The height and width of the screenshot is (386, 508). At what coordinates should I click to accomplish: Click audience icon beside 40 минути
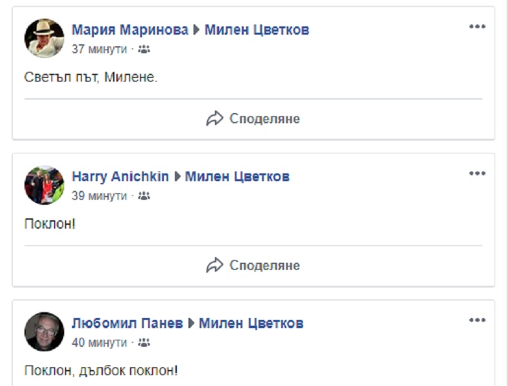point(143,342)
